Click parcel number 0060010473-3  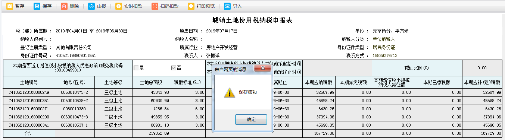74,117
